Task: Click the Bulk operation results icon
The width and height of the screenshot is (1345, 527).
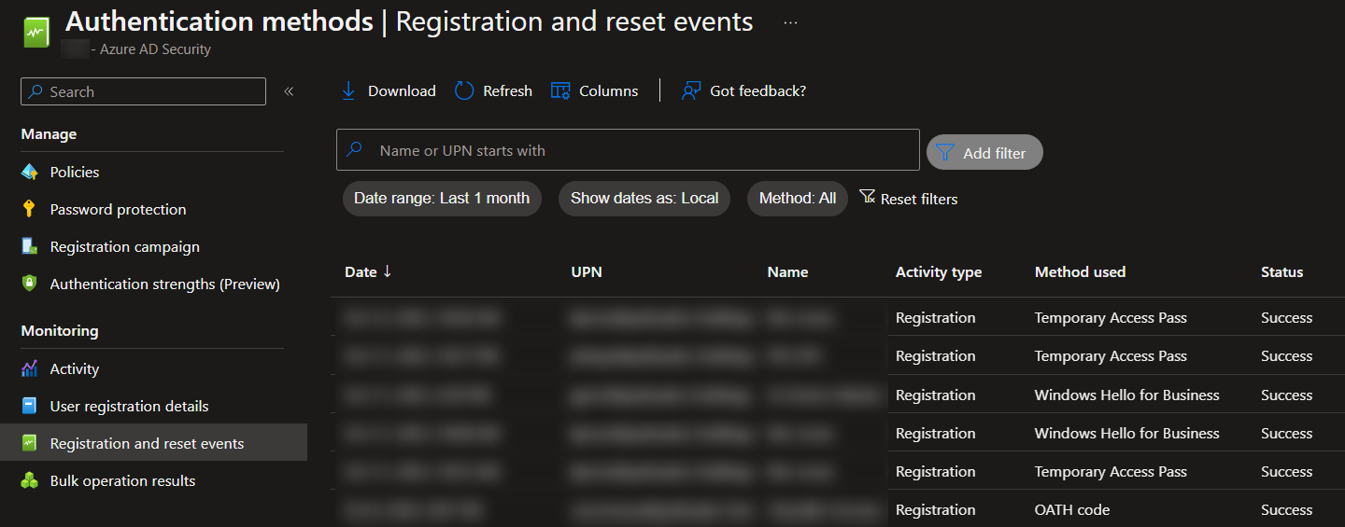Action: pyautogui.click(x=30, y=480)
